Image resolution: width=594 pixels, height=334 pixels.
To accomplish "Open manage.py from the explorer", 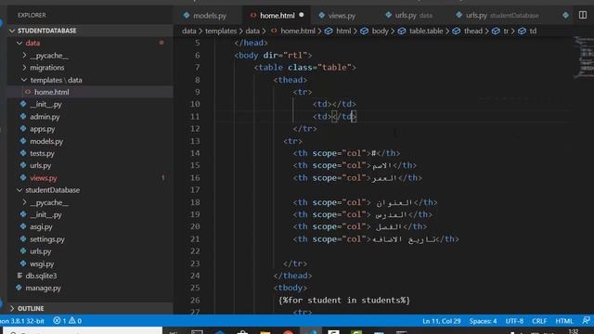I will point(43,289).
